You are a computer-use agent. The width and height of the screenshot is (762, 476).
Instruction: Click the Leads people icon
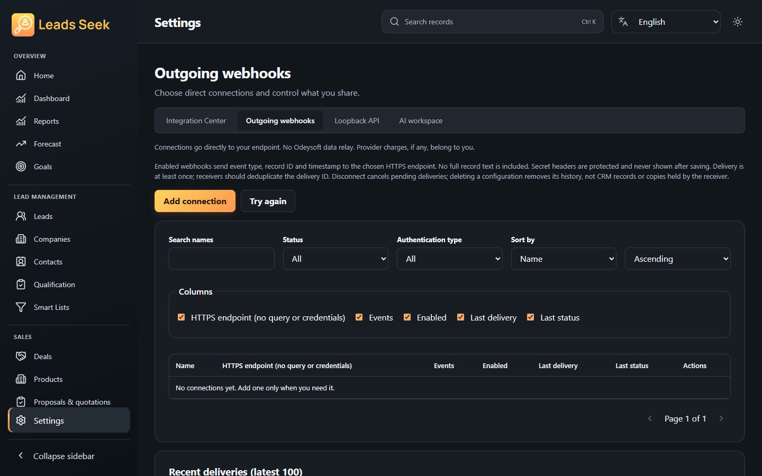tap(21, 216)
